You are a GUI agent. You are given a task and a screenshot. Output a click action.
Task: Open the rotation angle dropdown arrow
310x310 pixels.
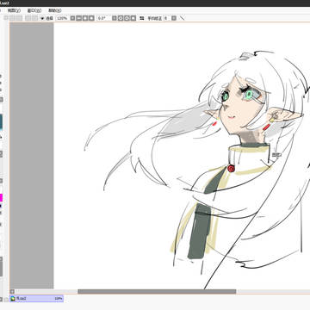pyautogui.click(x=114, y=18)
